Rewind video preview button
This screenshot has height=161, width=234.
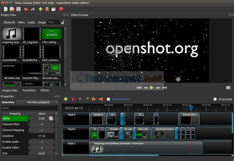[x=145, y=88]
